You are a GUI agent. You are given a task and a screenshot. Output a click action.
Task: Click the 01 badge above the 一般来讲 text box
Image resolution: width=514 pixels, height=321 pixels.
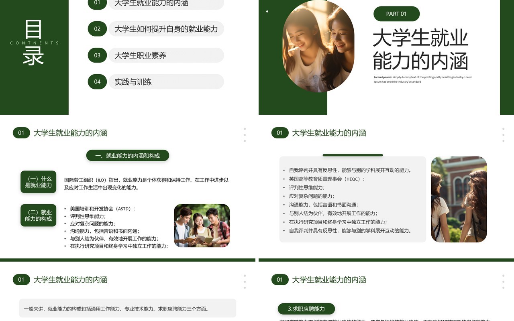click(21, 280)
